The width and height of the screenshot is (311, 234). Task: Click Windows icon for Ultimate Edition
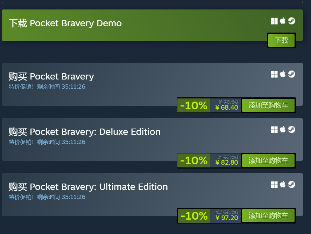[274, 184]
